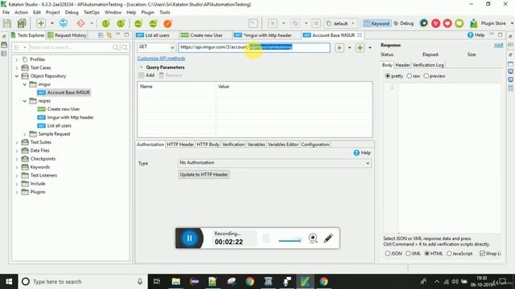Click the blue cloud Katalon TestOps icon
515x289 pixels.
[64, 23]
